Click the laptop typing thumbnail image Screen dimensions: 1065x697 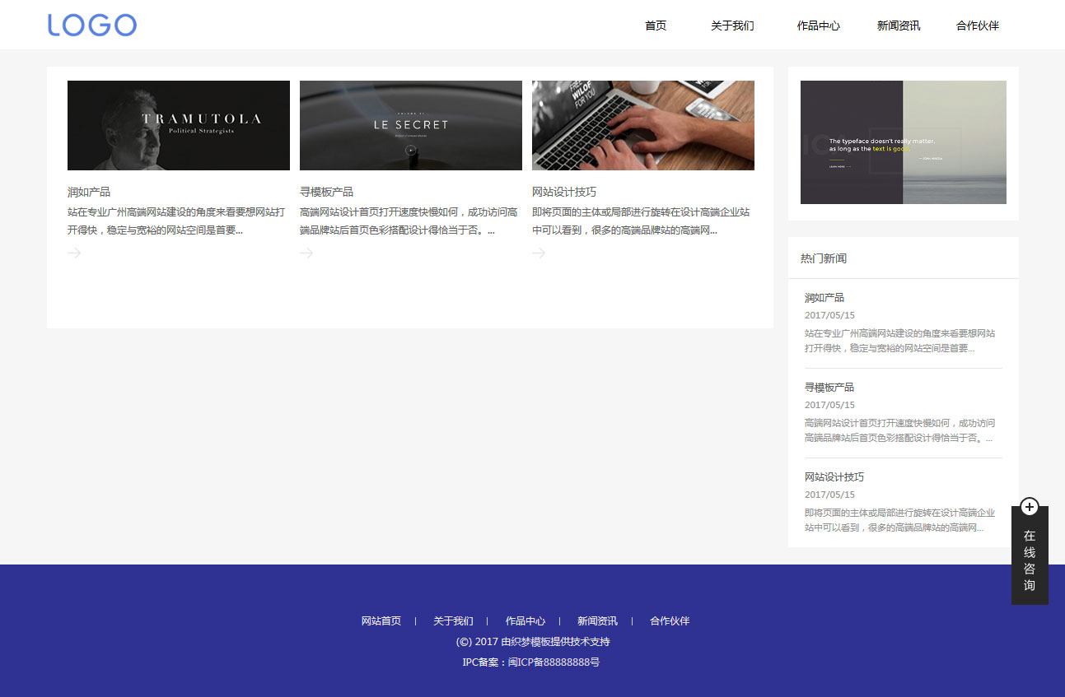pos(643,125)
